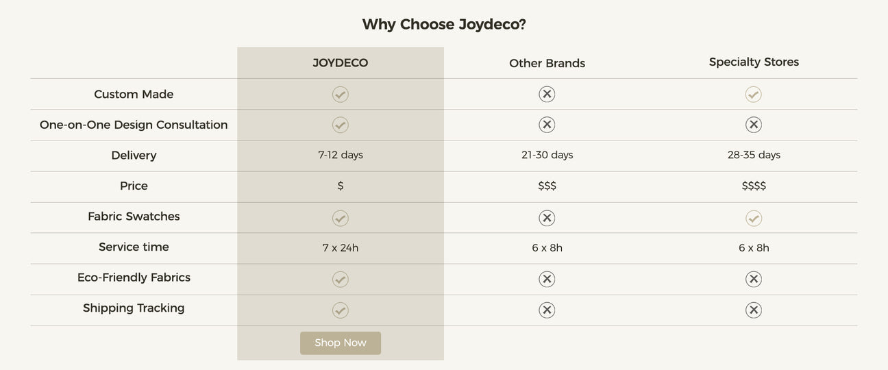Click Specialty Stores' Design Consultation cross icon
The width and height of the screenshot is (888, 370).
754,125
